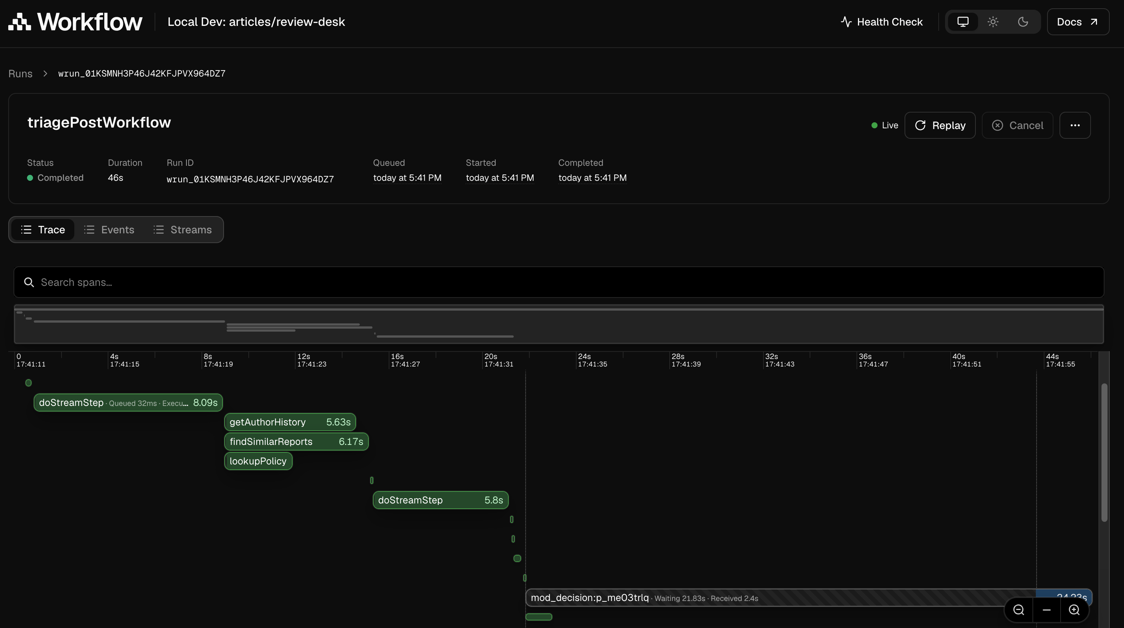
Task: Select the 8.09s doStreamStep span
Action: 128,403
